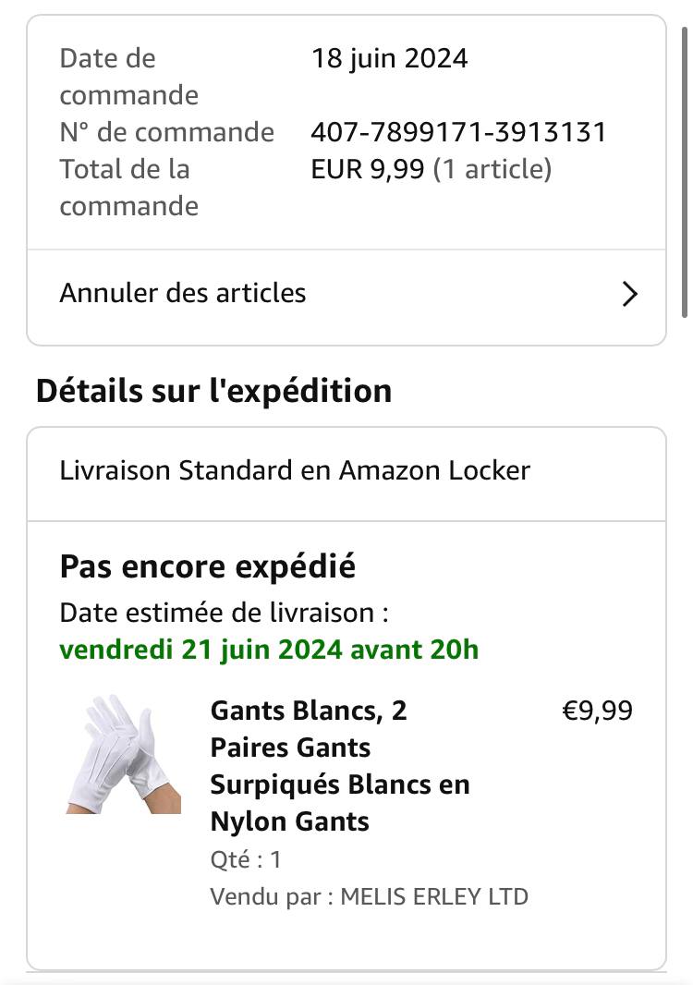Click the chevron arrow beside Annuler des articles
693x985 pixels.
pyautogui.click(x=630, y=294)
